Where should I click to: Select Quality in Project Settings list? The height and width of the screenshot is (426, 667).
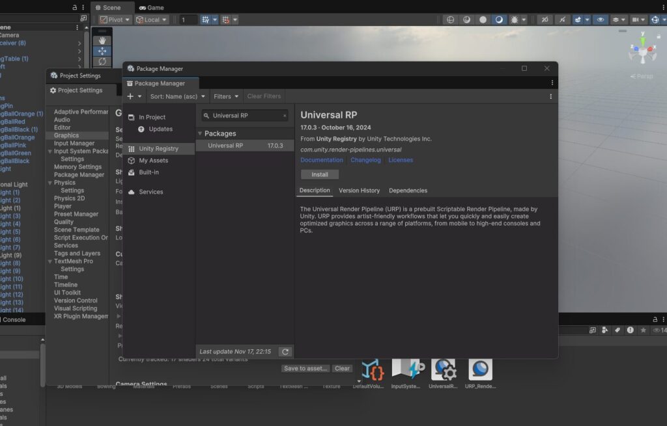coord(64,222)
